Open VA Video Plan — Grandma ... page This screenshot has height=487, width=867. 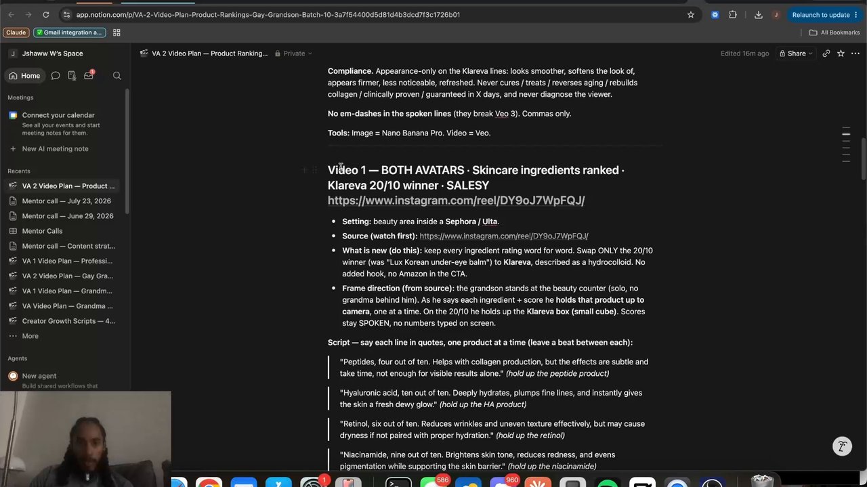66,305
